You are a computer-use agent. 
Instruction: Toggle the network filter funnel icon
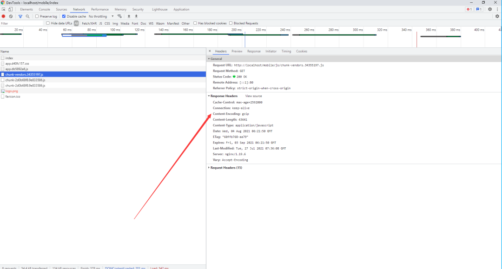20,16
